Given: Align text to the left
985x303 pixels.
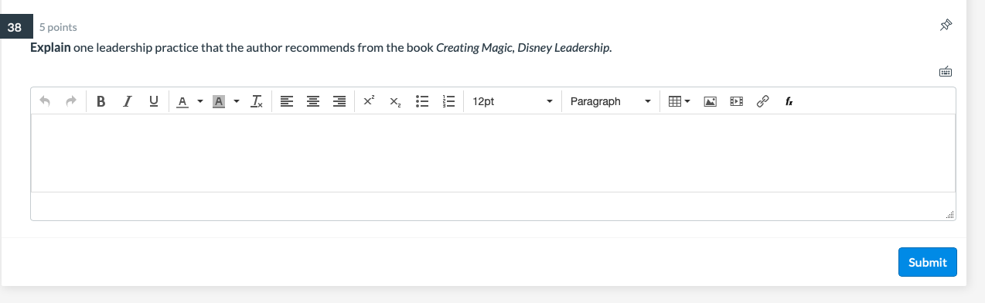Looking at the screenshot, I should point(286,101).
